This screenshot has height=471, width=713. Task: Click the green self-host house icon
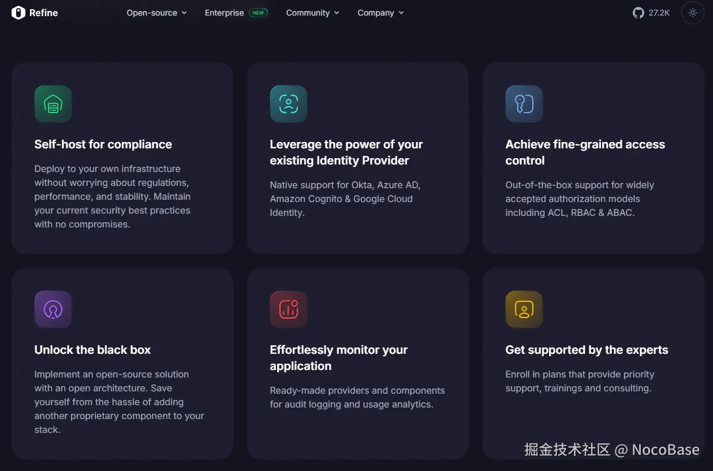pos(53,104)
